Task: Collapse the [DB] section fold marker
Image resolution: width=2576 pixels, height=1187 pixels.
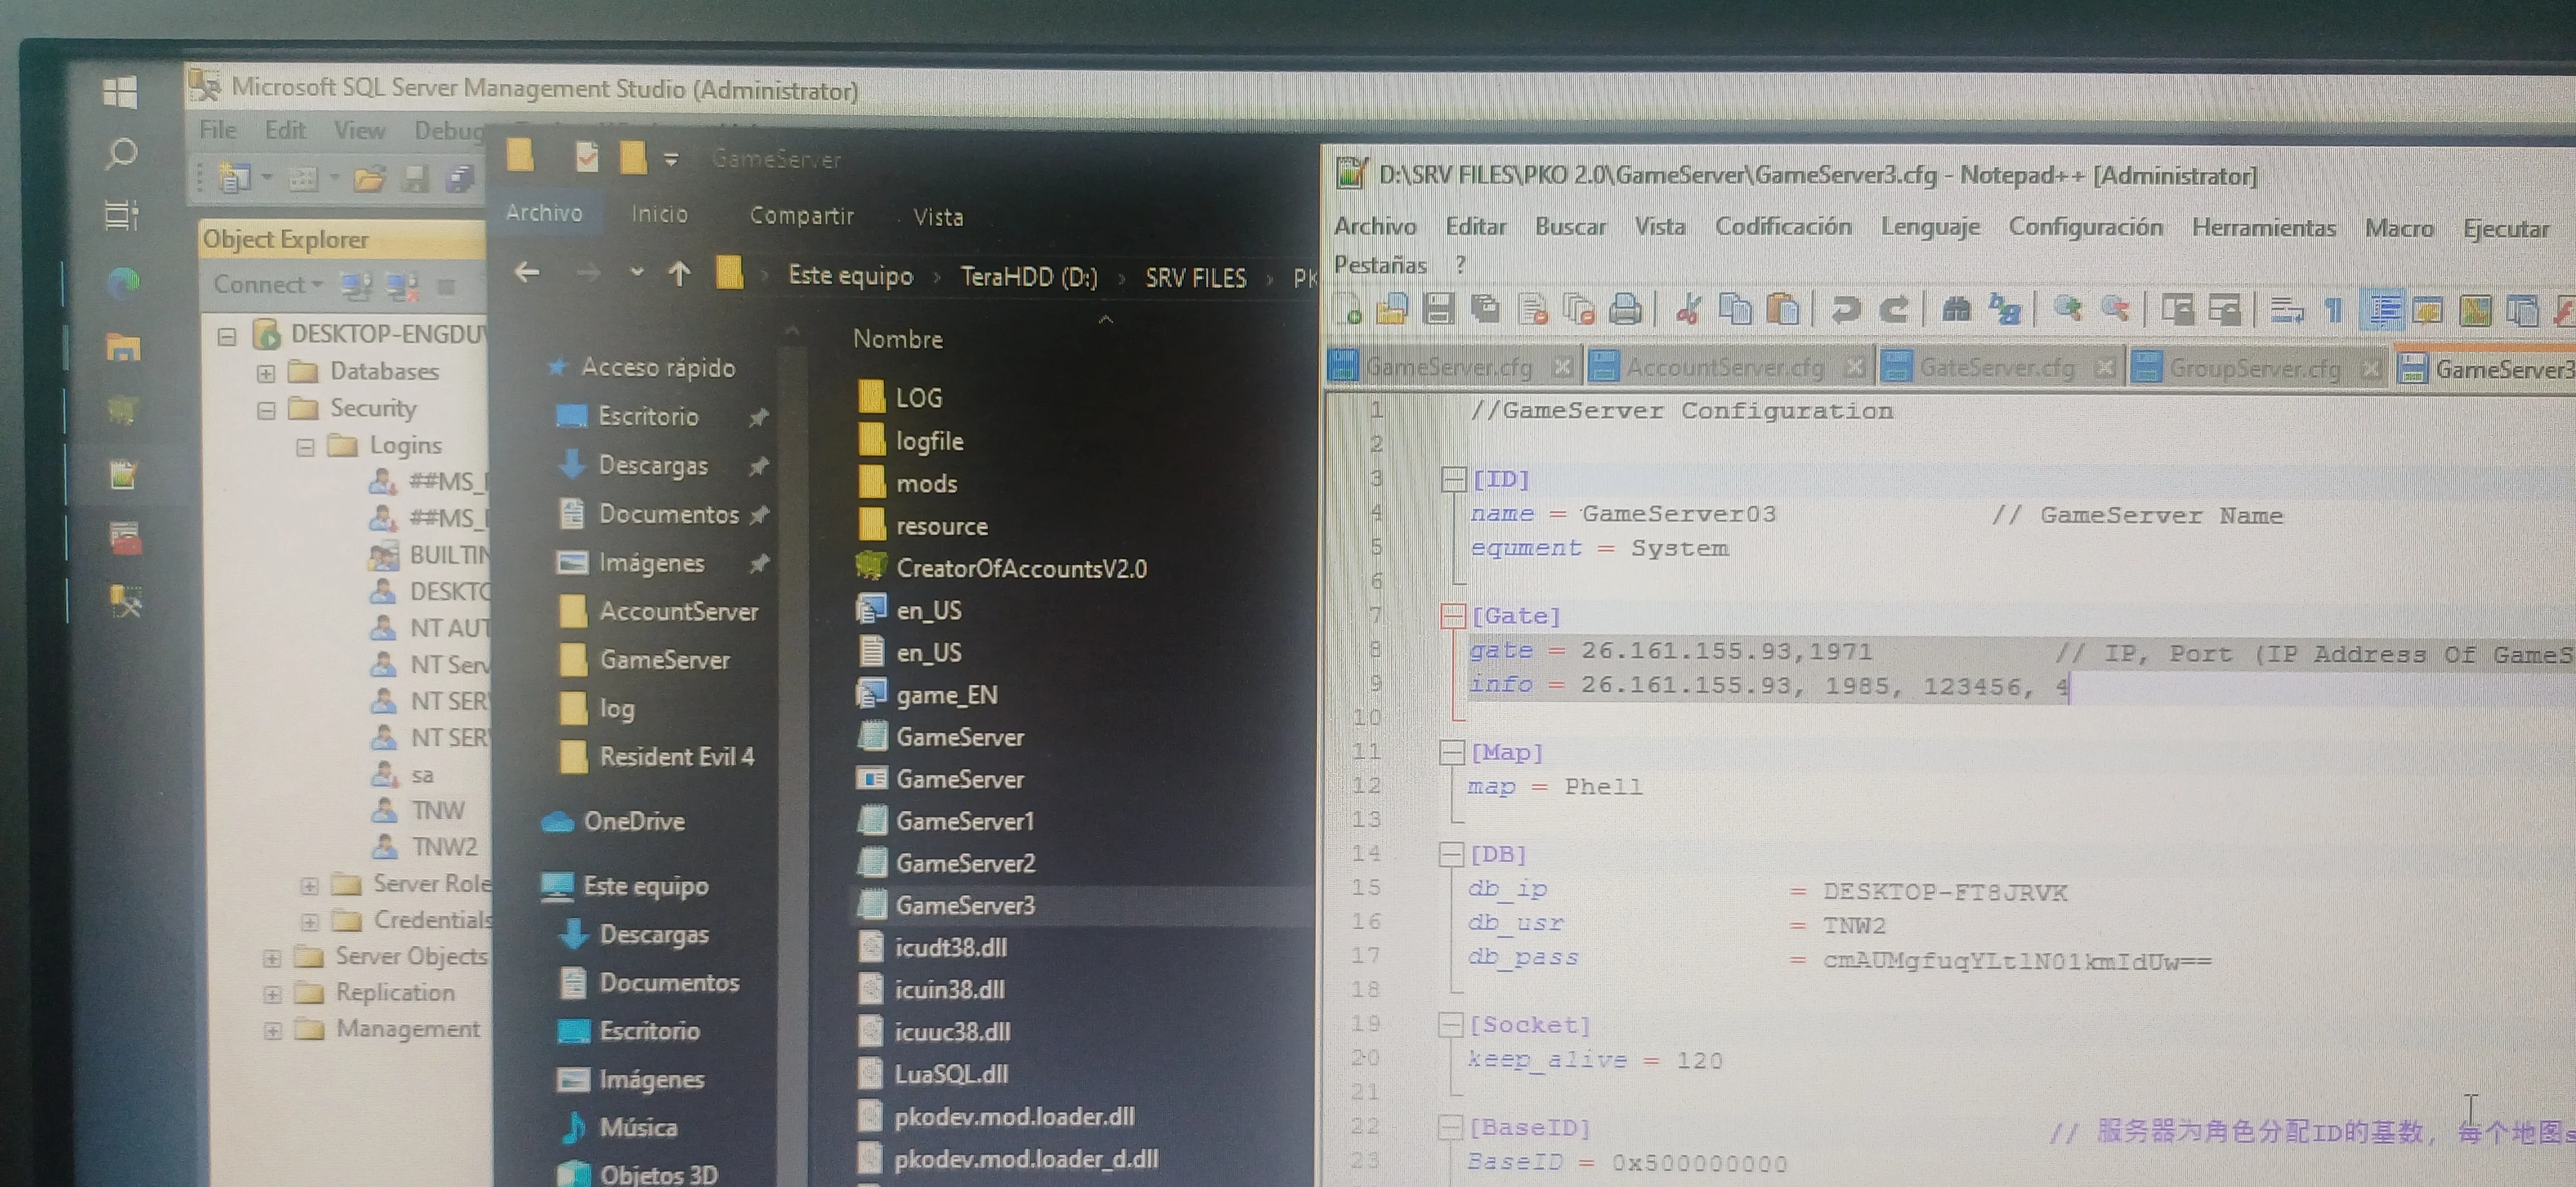Action: [x=1451, y=854]
